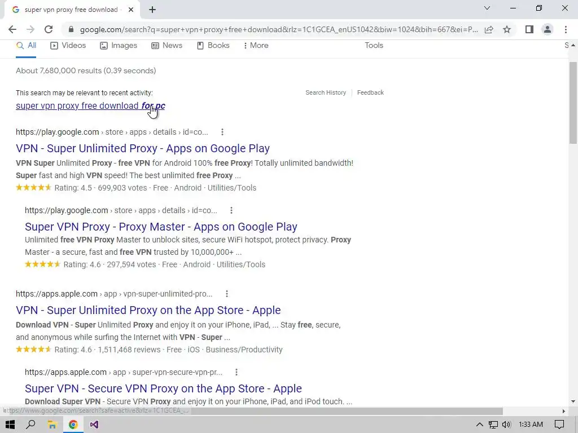Open a new tab with the plus button
578x433 pixels.
click(152, 10)
